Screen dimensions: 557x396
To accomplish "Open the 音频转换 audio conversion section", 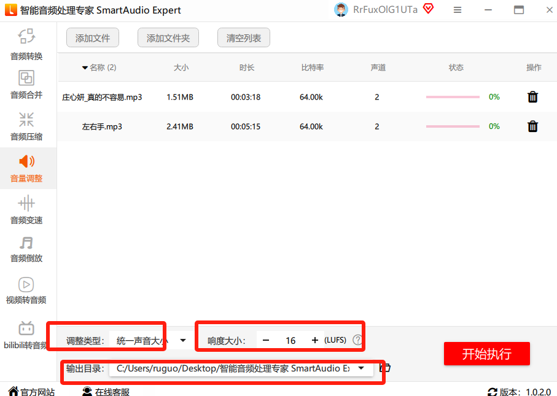I will point(26,44).
